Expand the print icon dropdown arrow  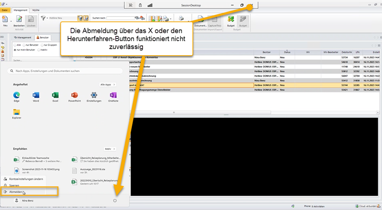coord(170,19)
